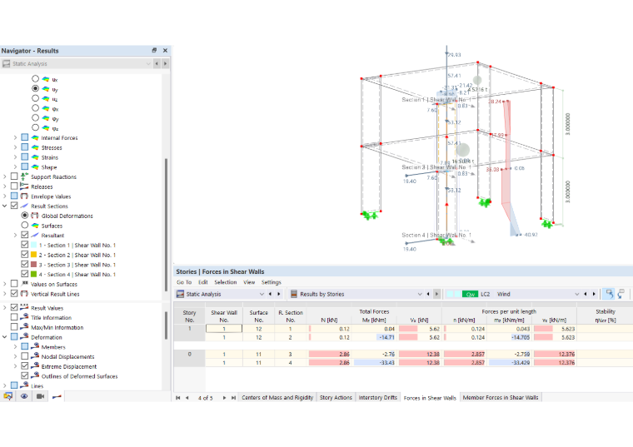633x447 pixels.
Task: Toggle the Support Reactions checkbox
Action: (x=14, y=176)
